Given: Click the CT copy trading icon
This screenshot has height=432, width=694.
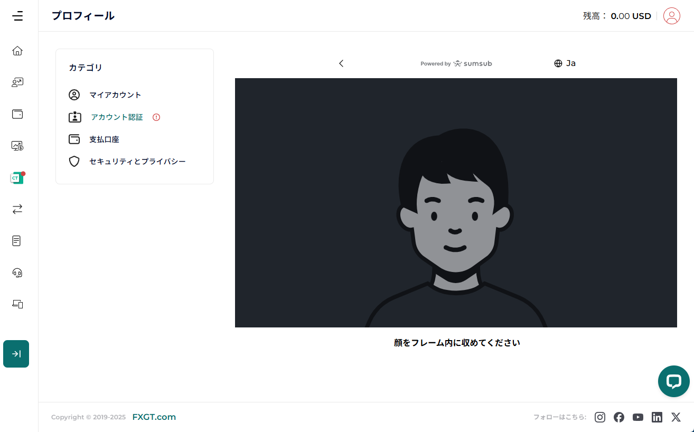Looking at the screenshot, I should click(x=17, y=178).
